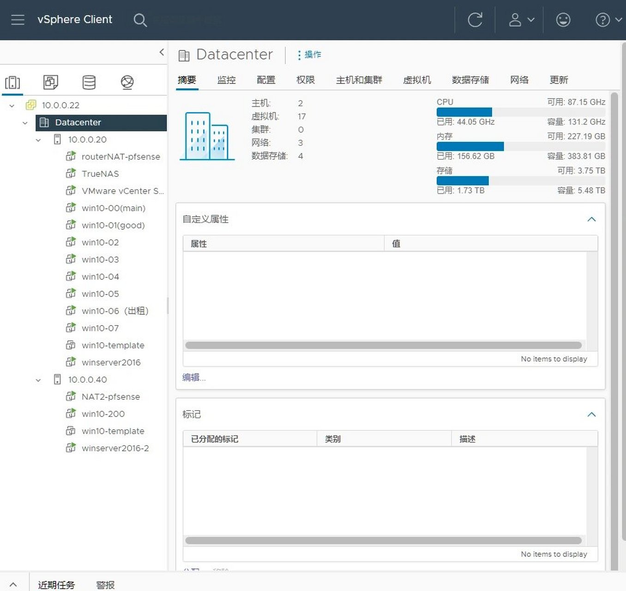Open the 摘要 summary tab
This screenshot has height=591, width=626.
click(x=187, y=80)
